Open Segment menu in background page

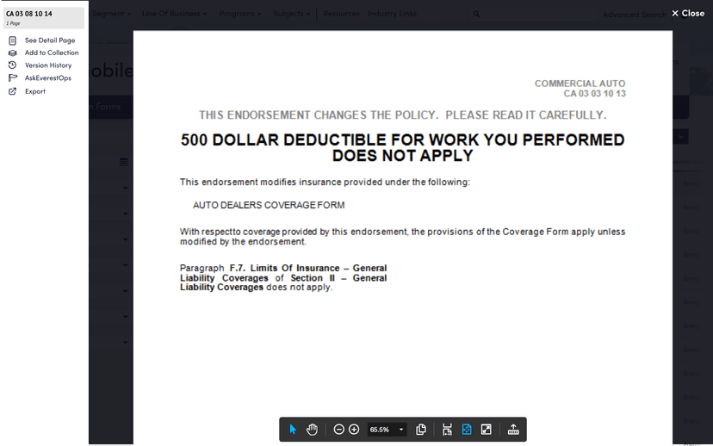[111, 14]
